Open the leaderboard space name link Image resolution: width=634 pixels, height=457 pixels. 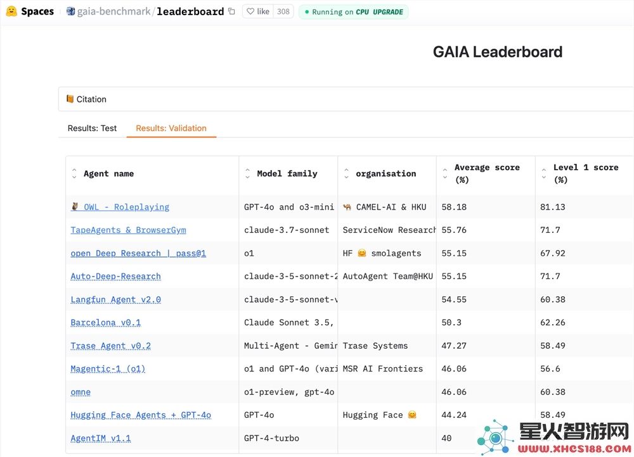(190, 11)
